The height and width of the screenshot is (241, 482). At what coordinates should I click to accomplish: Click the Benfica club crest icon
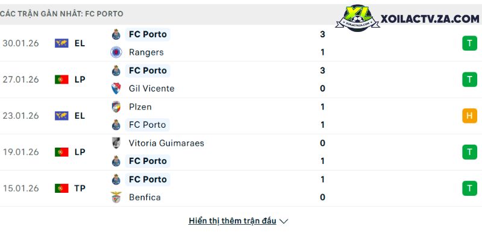(116, 197)
